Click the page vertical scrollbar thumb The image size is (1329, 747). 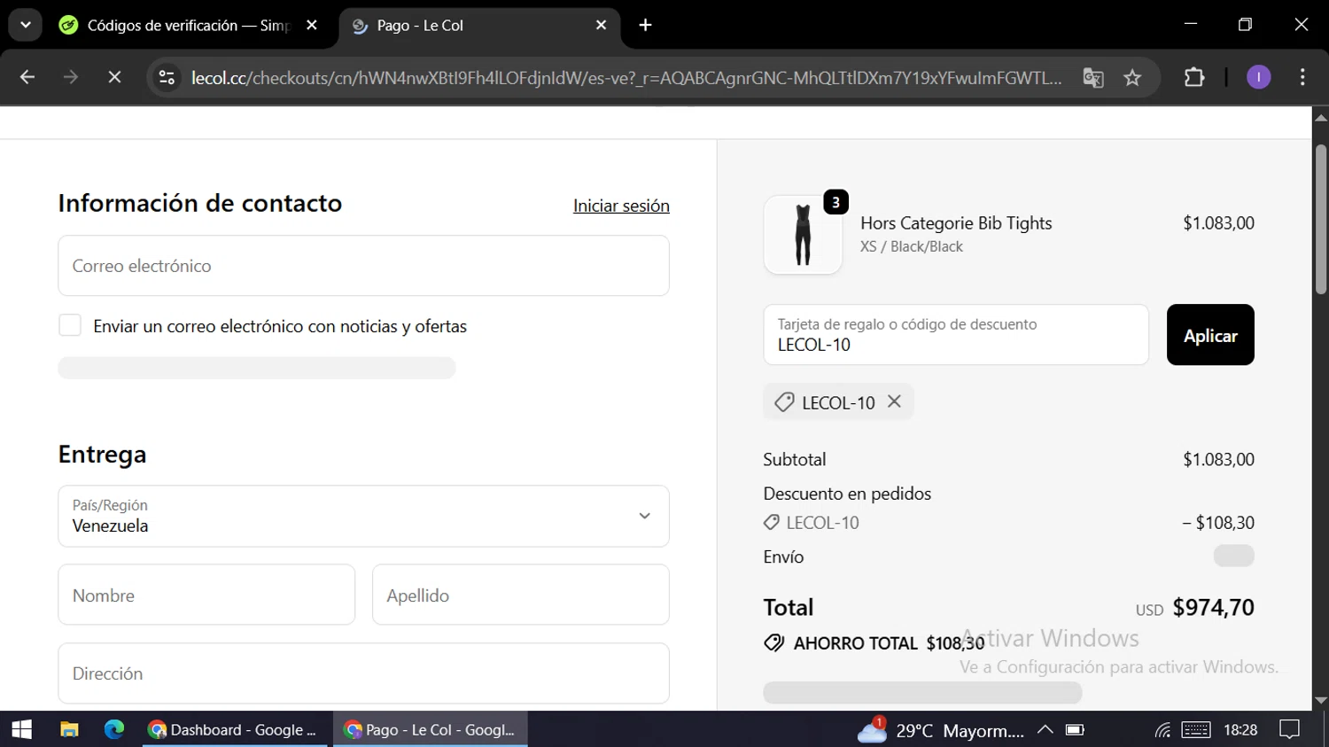(x=1321, y=219)
